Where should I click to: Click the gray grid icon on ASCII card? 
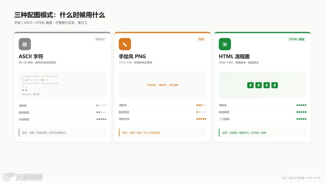coord(25,44)
